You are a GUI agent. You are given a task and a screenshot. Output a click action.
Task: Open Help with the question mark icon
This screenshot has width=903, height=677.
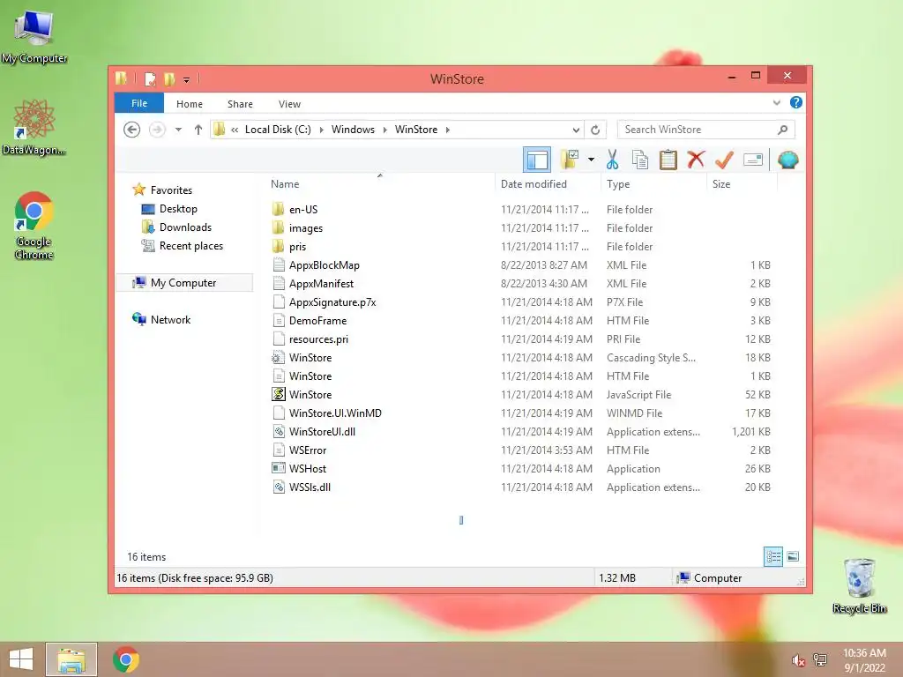pyautogui.click(x=796, y=102)
